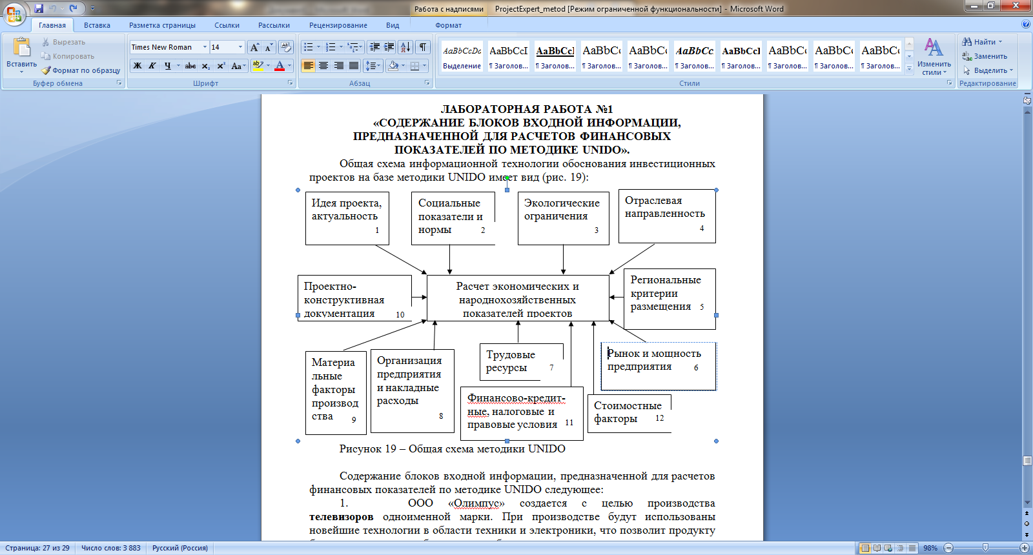Toggle bold (Ж) formatting
Image resolution: width=1033 pixels, height=555 pixels.
coord(138,66)
